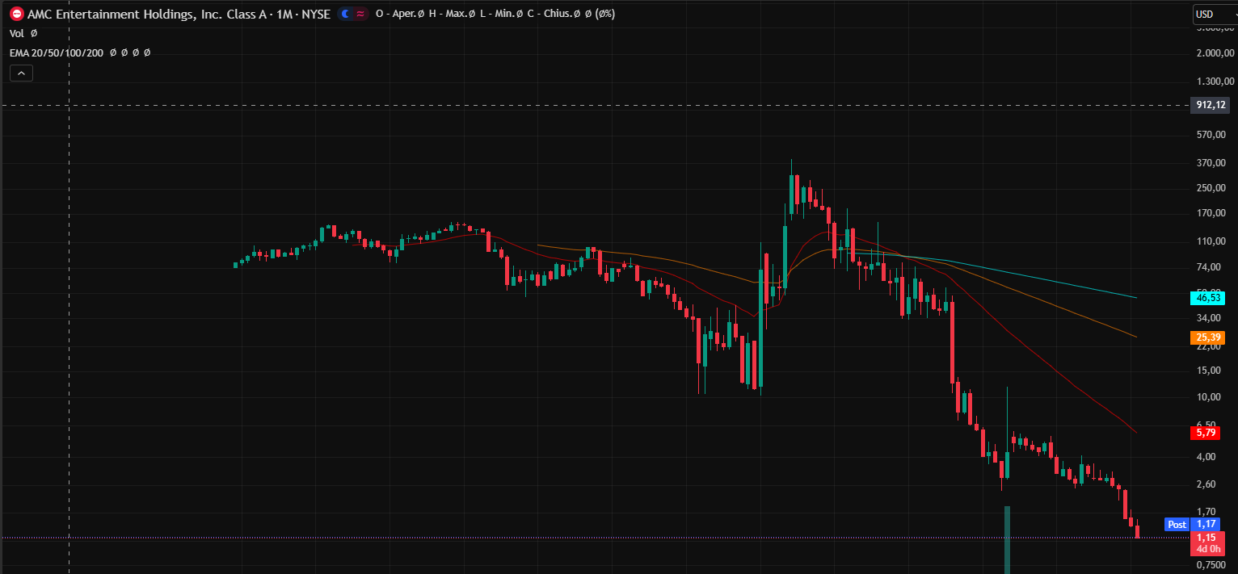Click the 170,00 price axis label

1211,213
